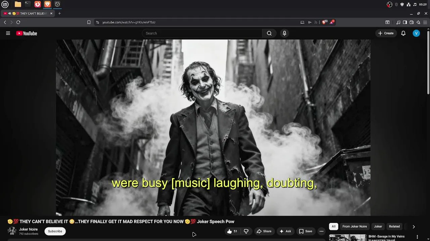Open the Files folder launcher in panel

tap(18, 4)
